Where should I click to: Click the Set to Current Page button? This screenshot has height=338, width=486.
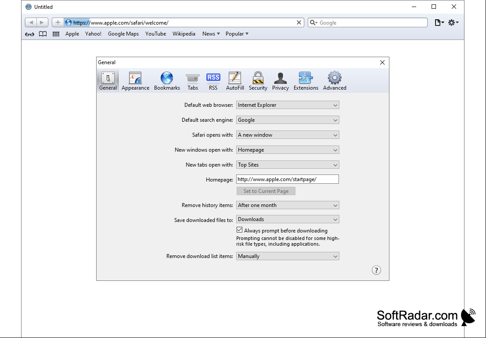coord(266,191)
